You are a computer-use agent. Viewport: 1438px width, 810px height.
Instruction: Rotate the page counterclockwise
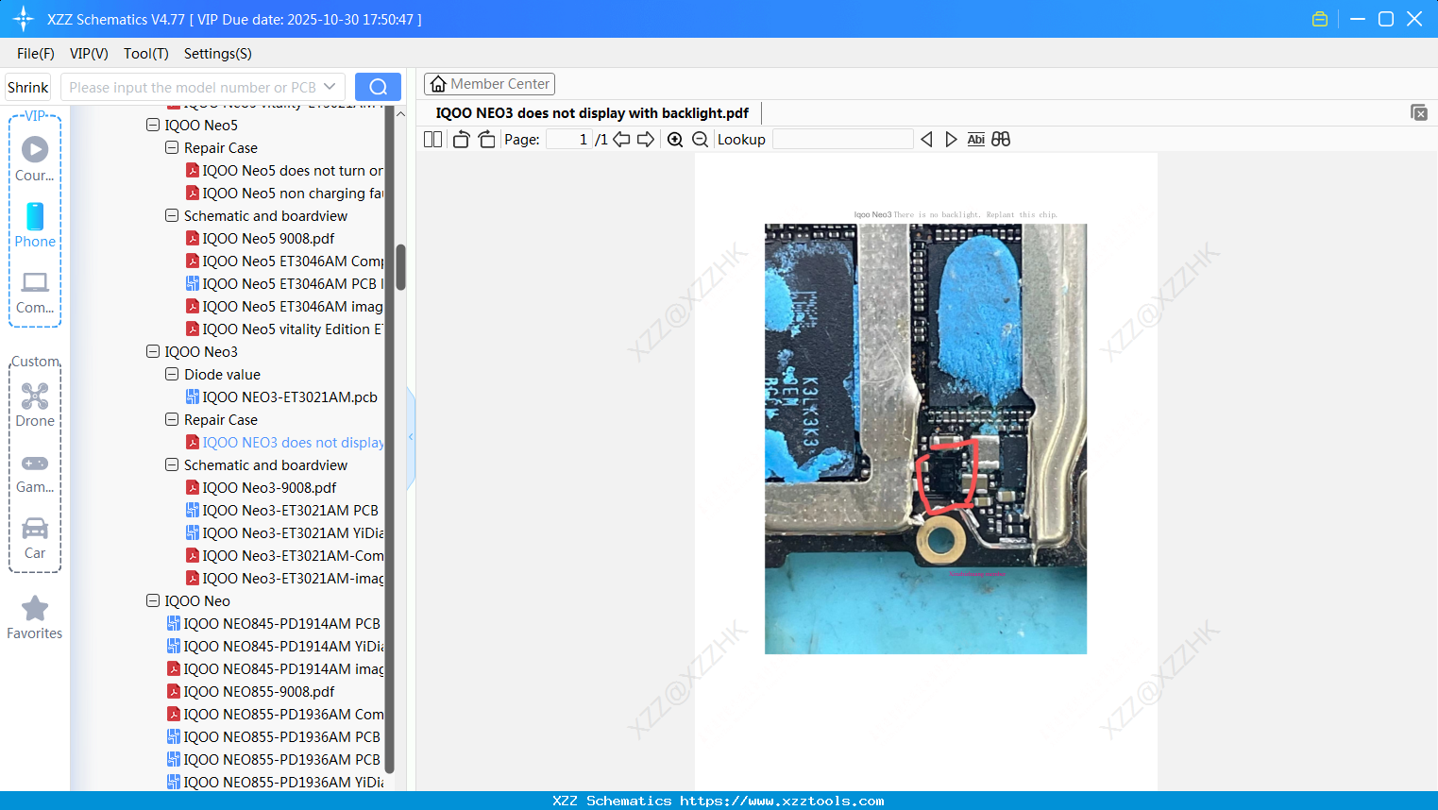coord(462,140)
